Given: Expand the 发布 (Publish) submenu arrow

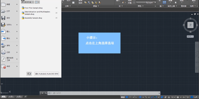Looking at the screenshot, I should click(17, 45).
